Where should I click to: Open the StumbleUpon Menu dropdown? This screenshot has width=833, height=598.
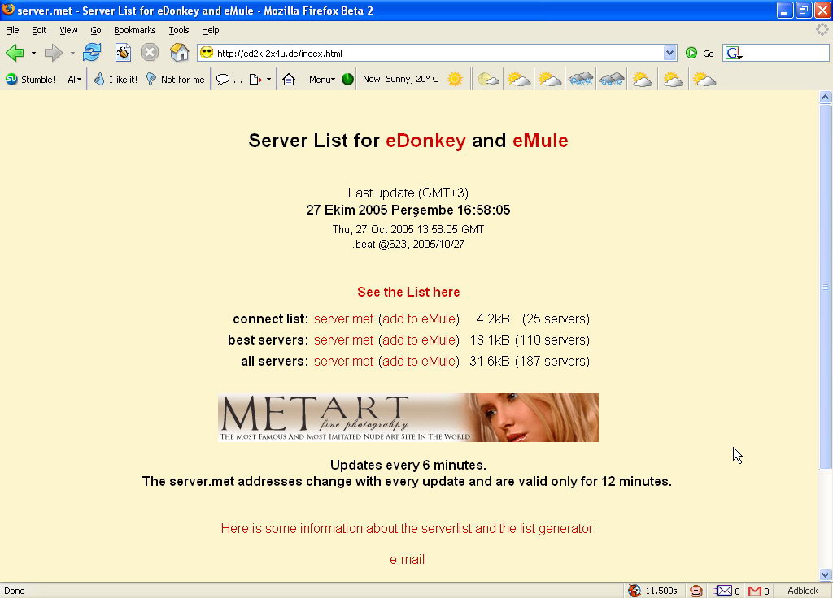click(x=322, y=80)
